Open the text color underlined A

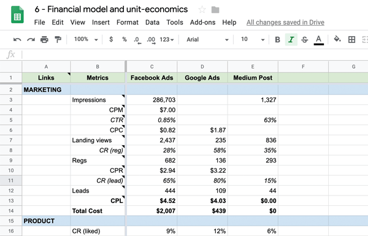318,39
